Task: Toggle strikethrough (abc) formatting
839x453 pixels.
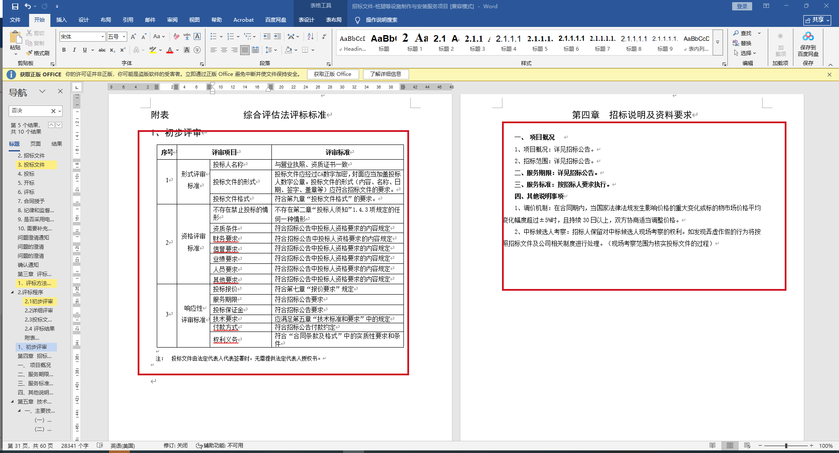Action: point(102,50)
